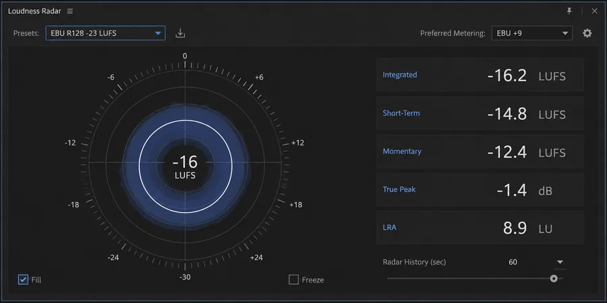Image resolution: width=607 pixels, height=303 pixels.
Task: Close the Loudness Radar panel
Action: 595,11
